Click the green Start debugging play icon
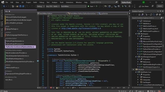165x92 pixels. click(88, 6)
